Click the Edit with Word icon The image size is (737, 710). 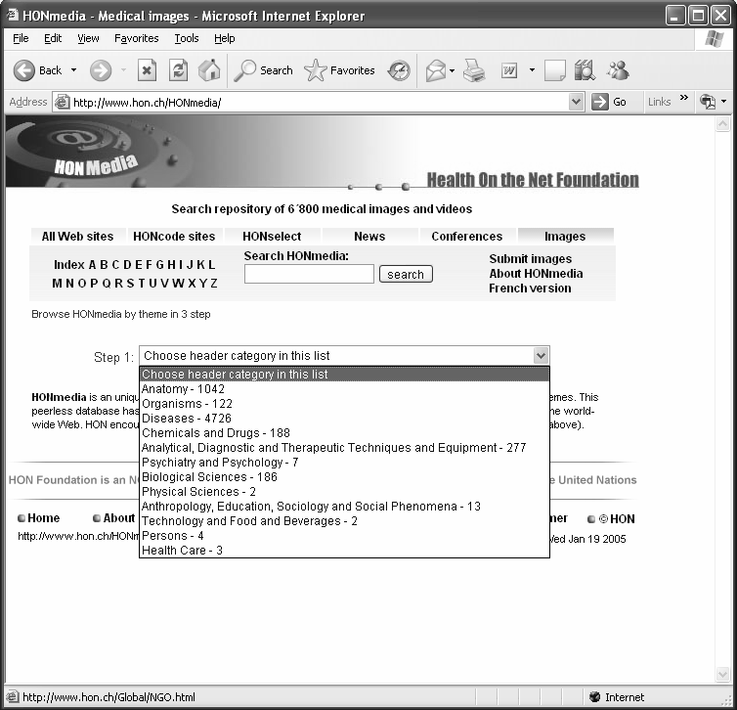tap(509, 70)
